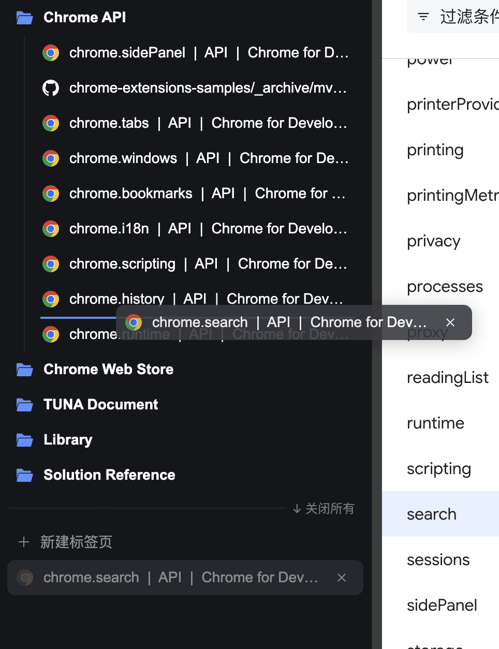Viewport: 499px width, 649px height.
Task: Open the privacy API link
Action: [434, 242]
